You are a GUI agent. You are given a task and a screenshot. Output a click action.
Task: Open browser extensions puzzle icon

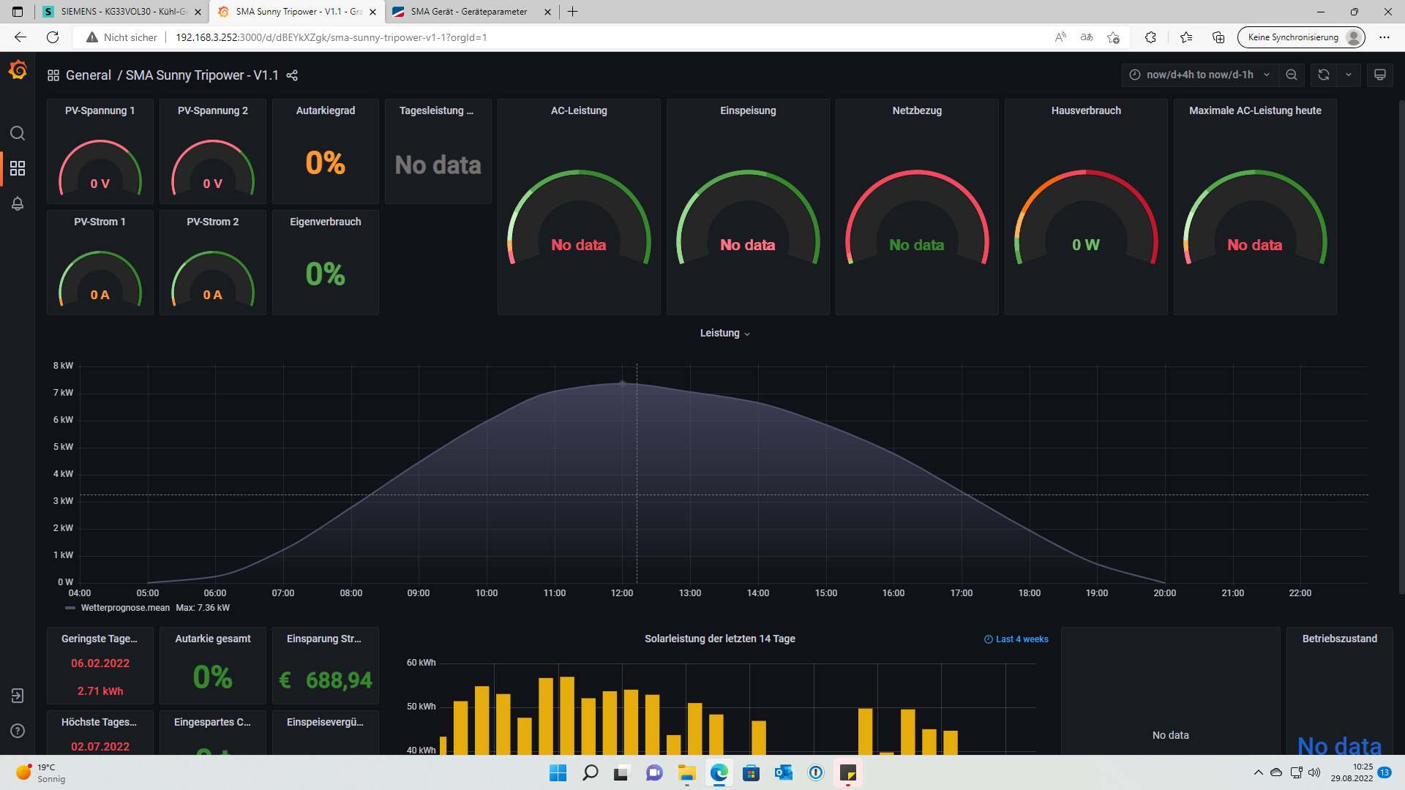point(1150,37)
